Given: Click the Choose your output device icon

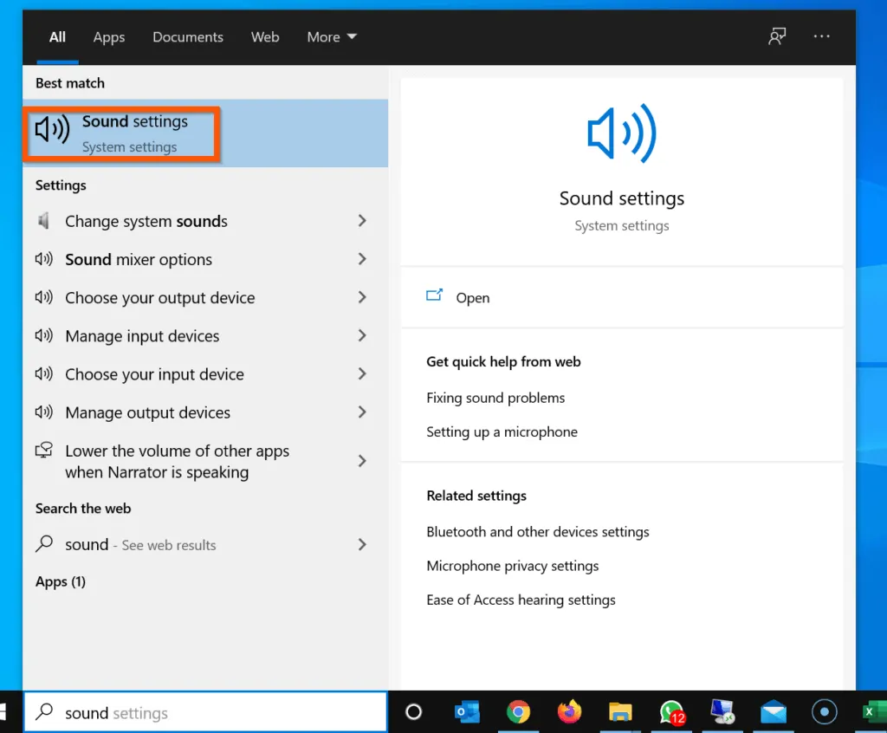Looking at the screenshot, I should 43,297.
